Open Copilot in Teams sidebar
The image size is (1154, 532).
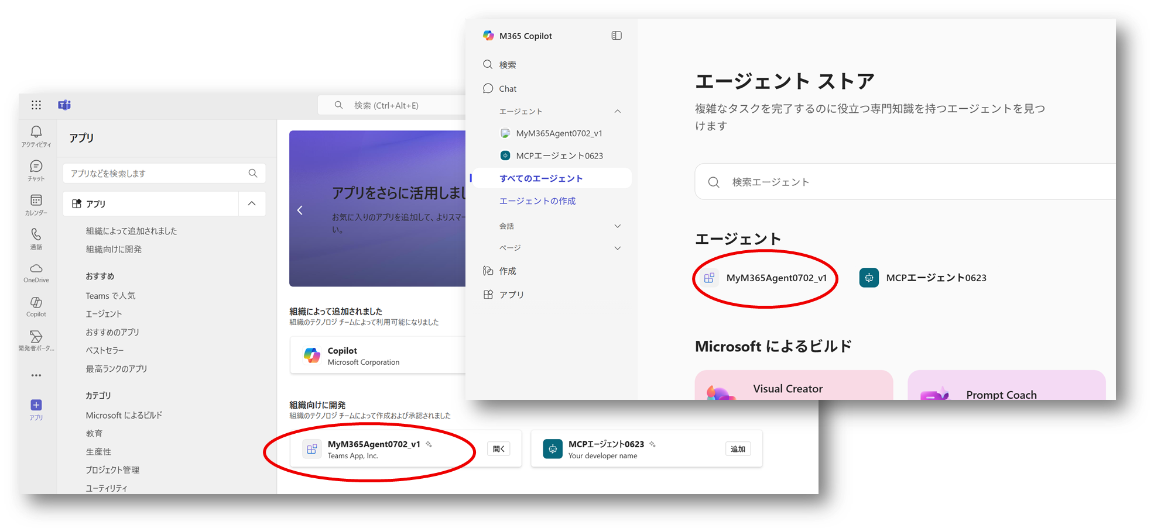36,306
